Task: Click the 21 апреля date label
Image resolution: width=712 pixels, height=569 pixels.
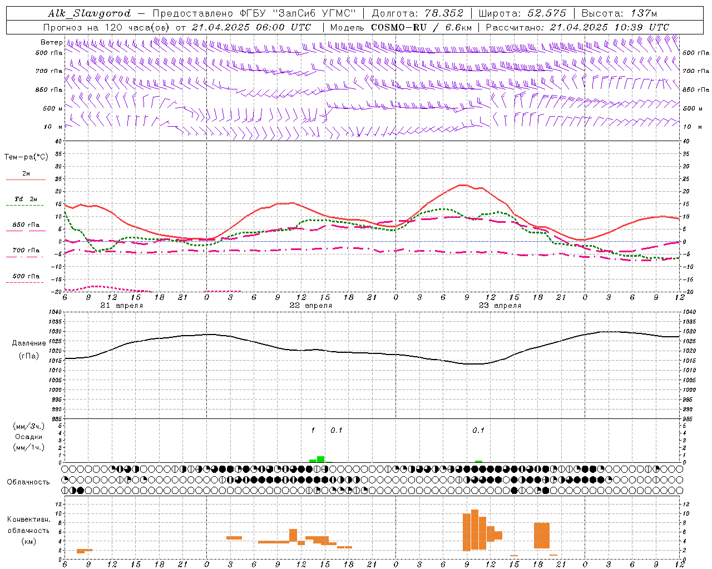Action: pos(121,306)
